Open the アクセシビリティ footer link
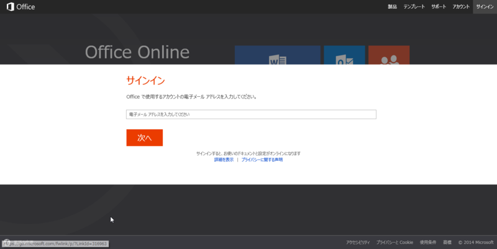 pos(358,242)
